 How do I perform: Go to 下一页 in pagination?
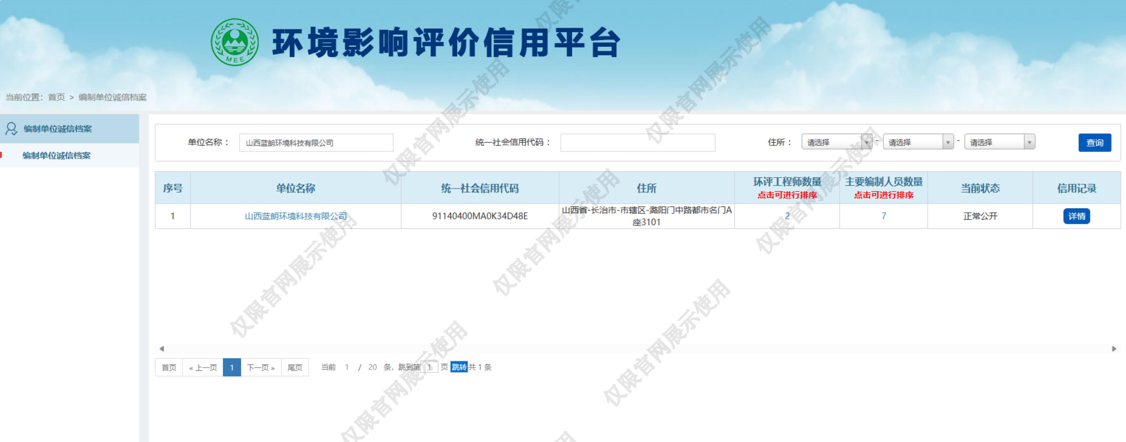point(261,367)
